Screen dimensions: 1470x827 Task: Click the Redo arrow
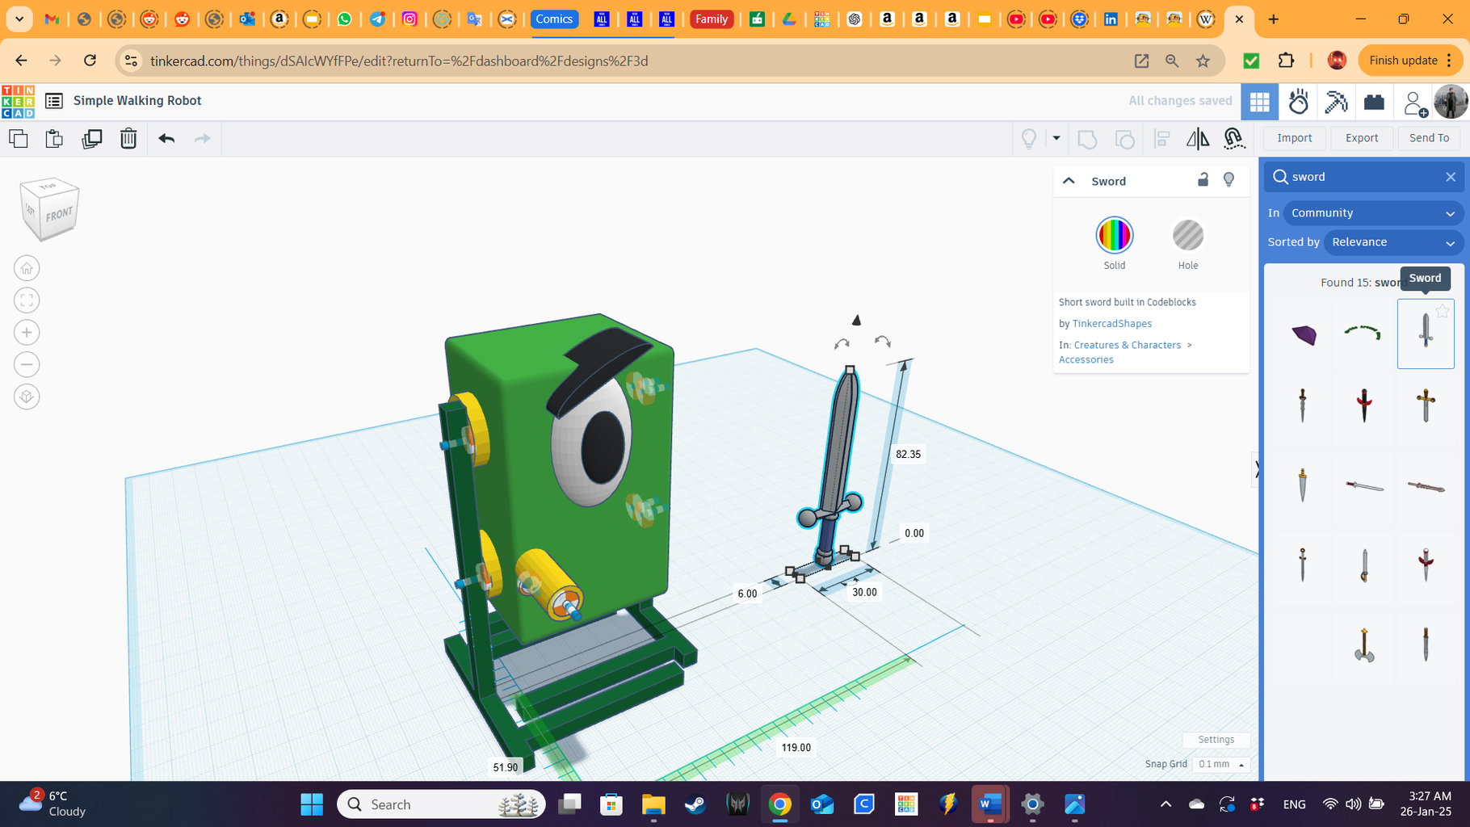point(202,138)
